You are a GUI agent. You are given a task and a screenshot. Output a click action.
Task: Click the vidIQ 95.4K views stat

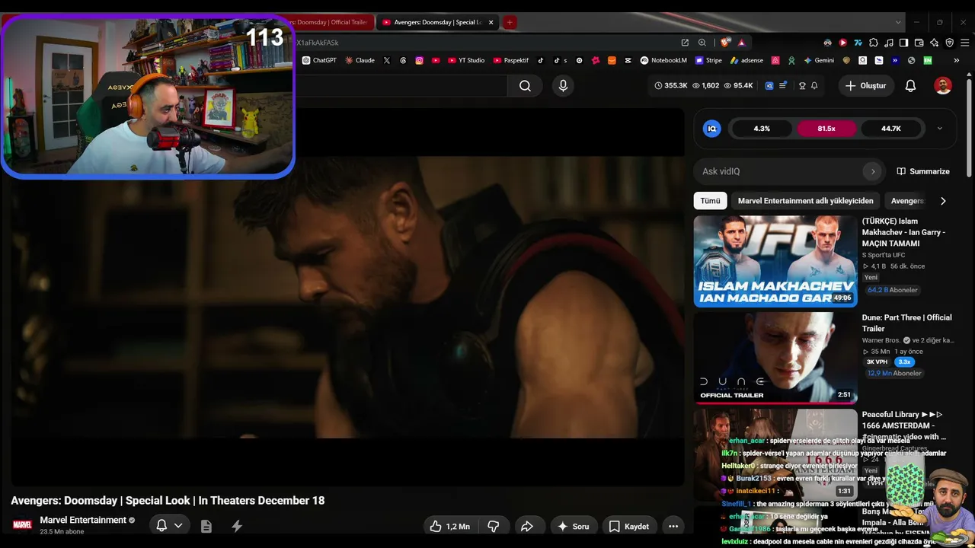coord(738,86)
